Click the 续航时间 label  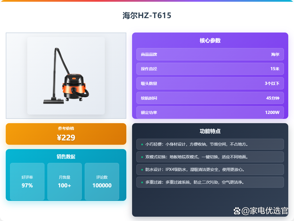tap(149, 98)
